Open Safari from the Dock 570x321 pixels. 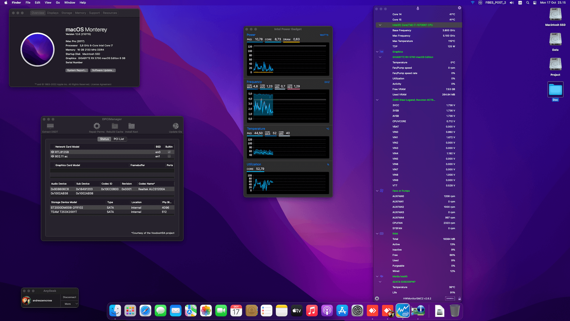[145, 311]
